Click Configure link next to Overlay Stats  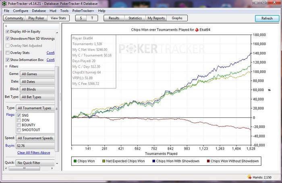pyautogui.click(x=50, y=53)
